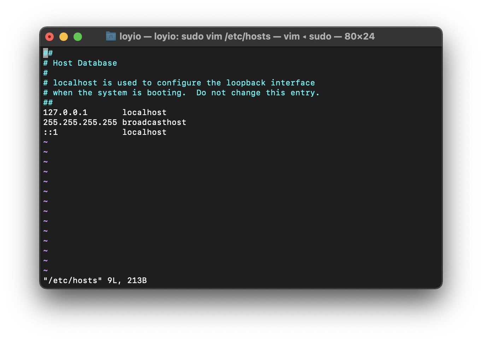Viewport: 482px width, 341px height.
Task: Click the 'broadcasthost' hostname text
Action: pos(154,122)
